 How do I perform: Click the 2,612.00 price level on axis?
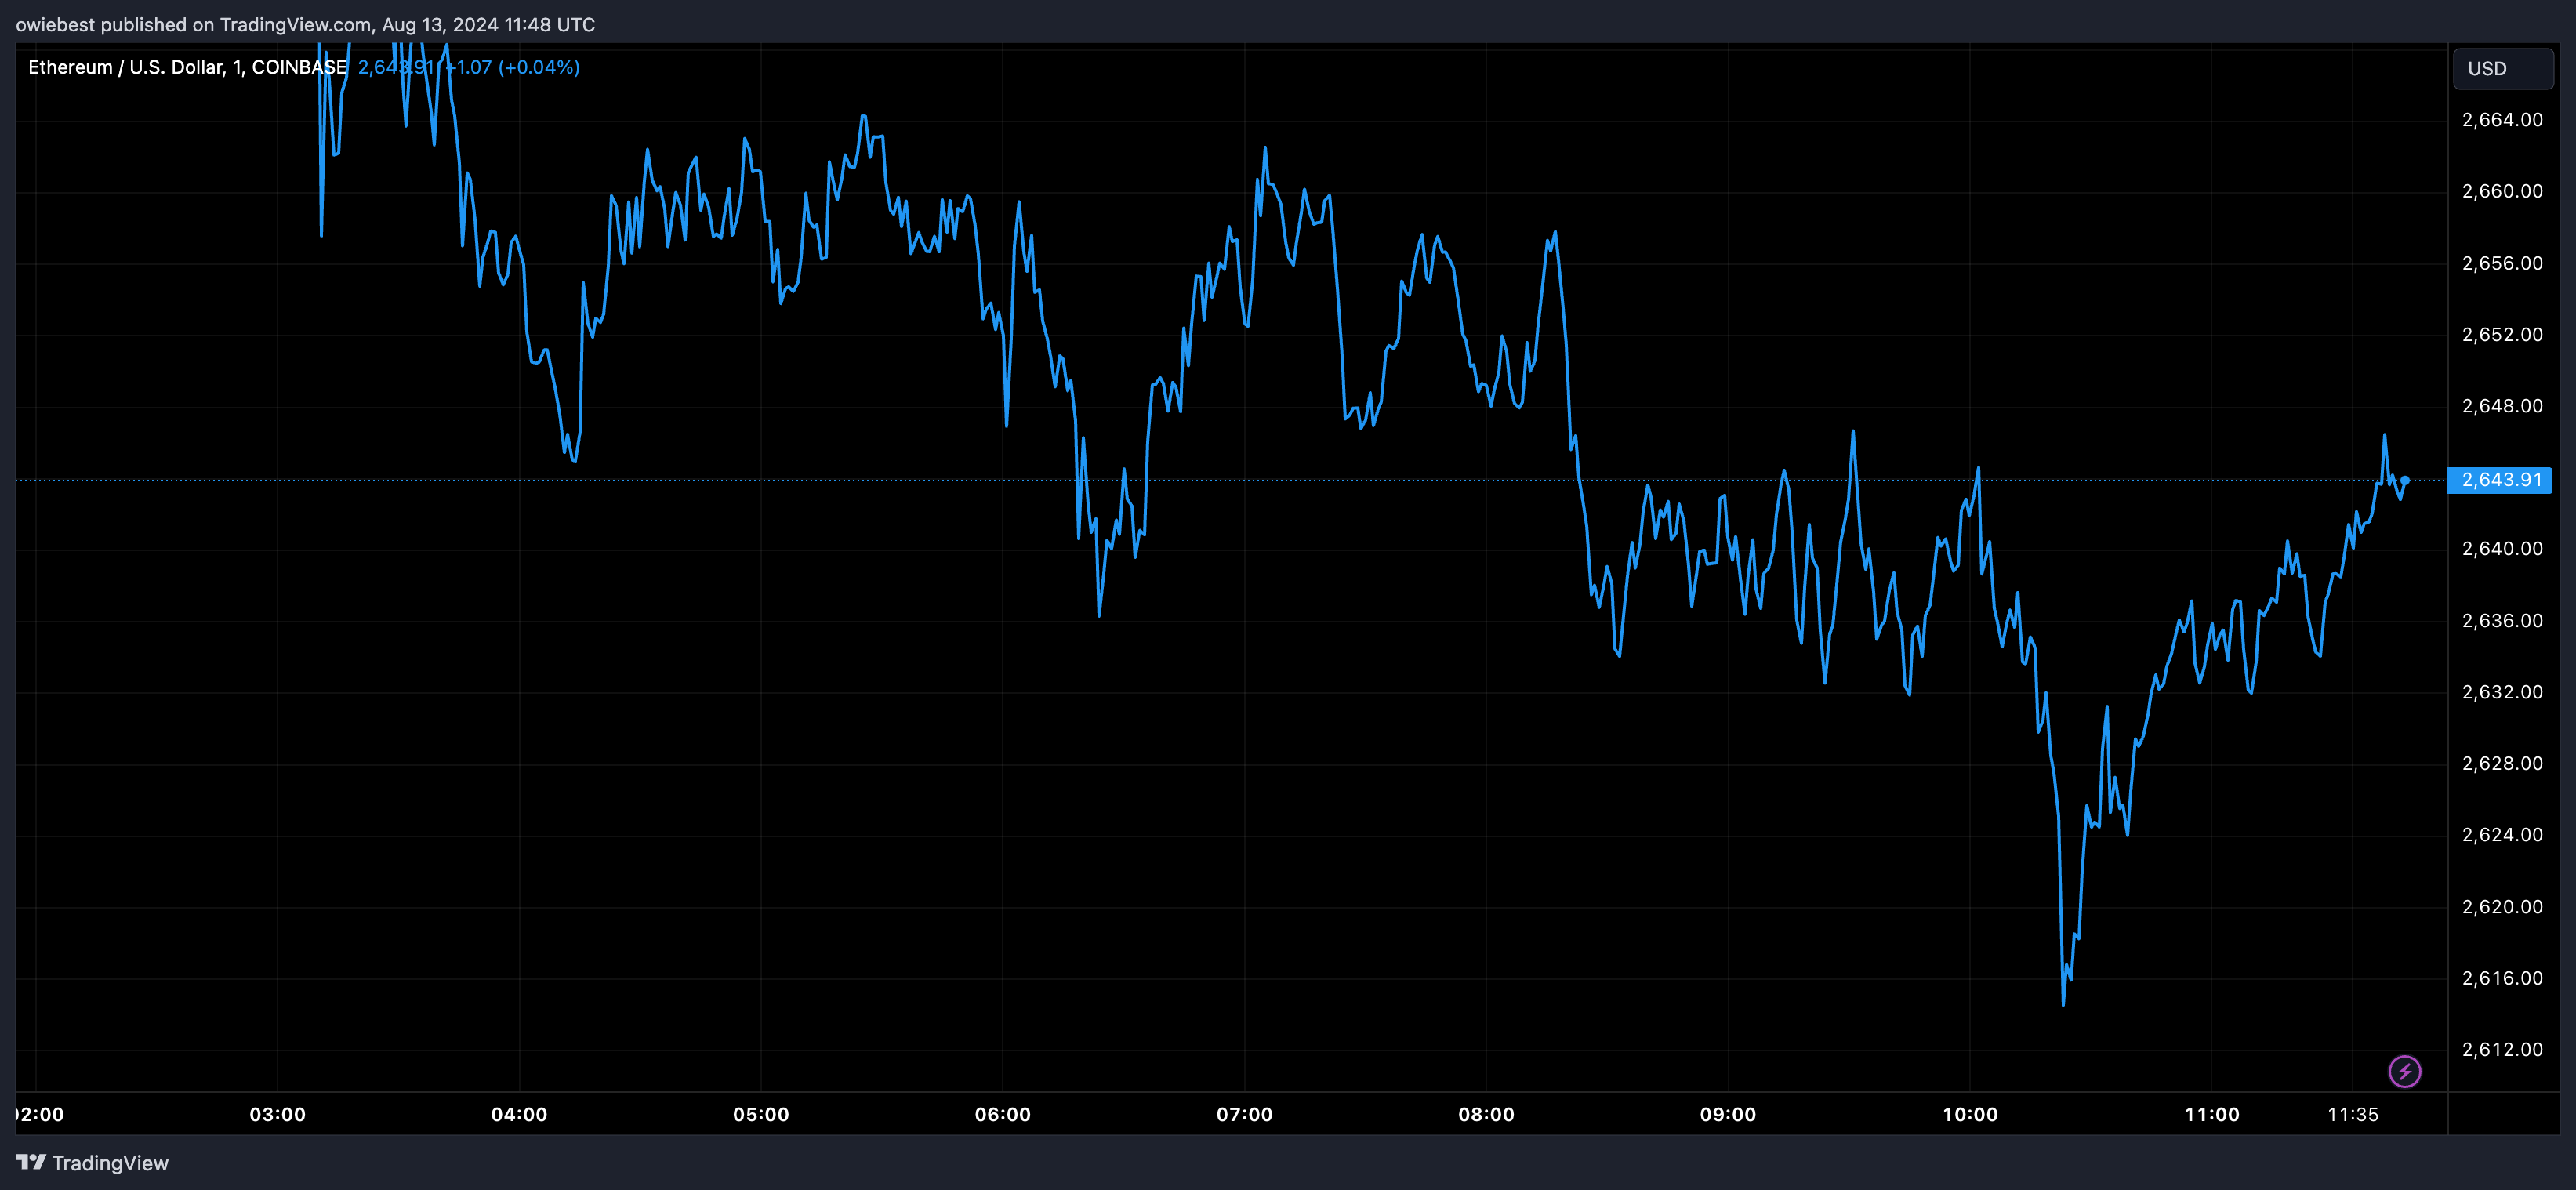pyautogui.click(x=2505, y=1050)
